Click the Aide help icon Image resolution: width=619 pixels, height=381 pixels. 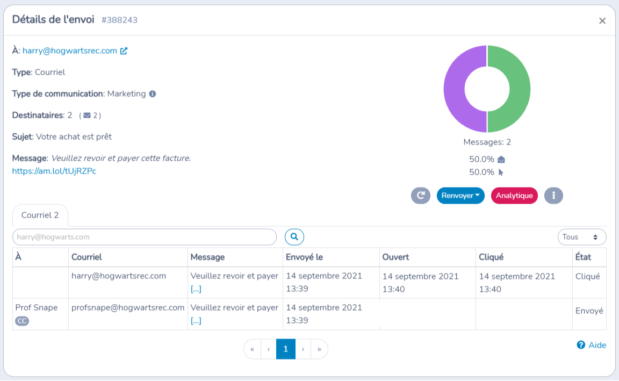point(581,345)
